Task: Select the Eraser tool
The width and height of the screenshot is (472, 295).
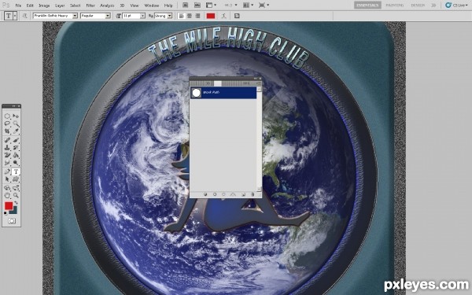Action: (7, 155)
